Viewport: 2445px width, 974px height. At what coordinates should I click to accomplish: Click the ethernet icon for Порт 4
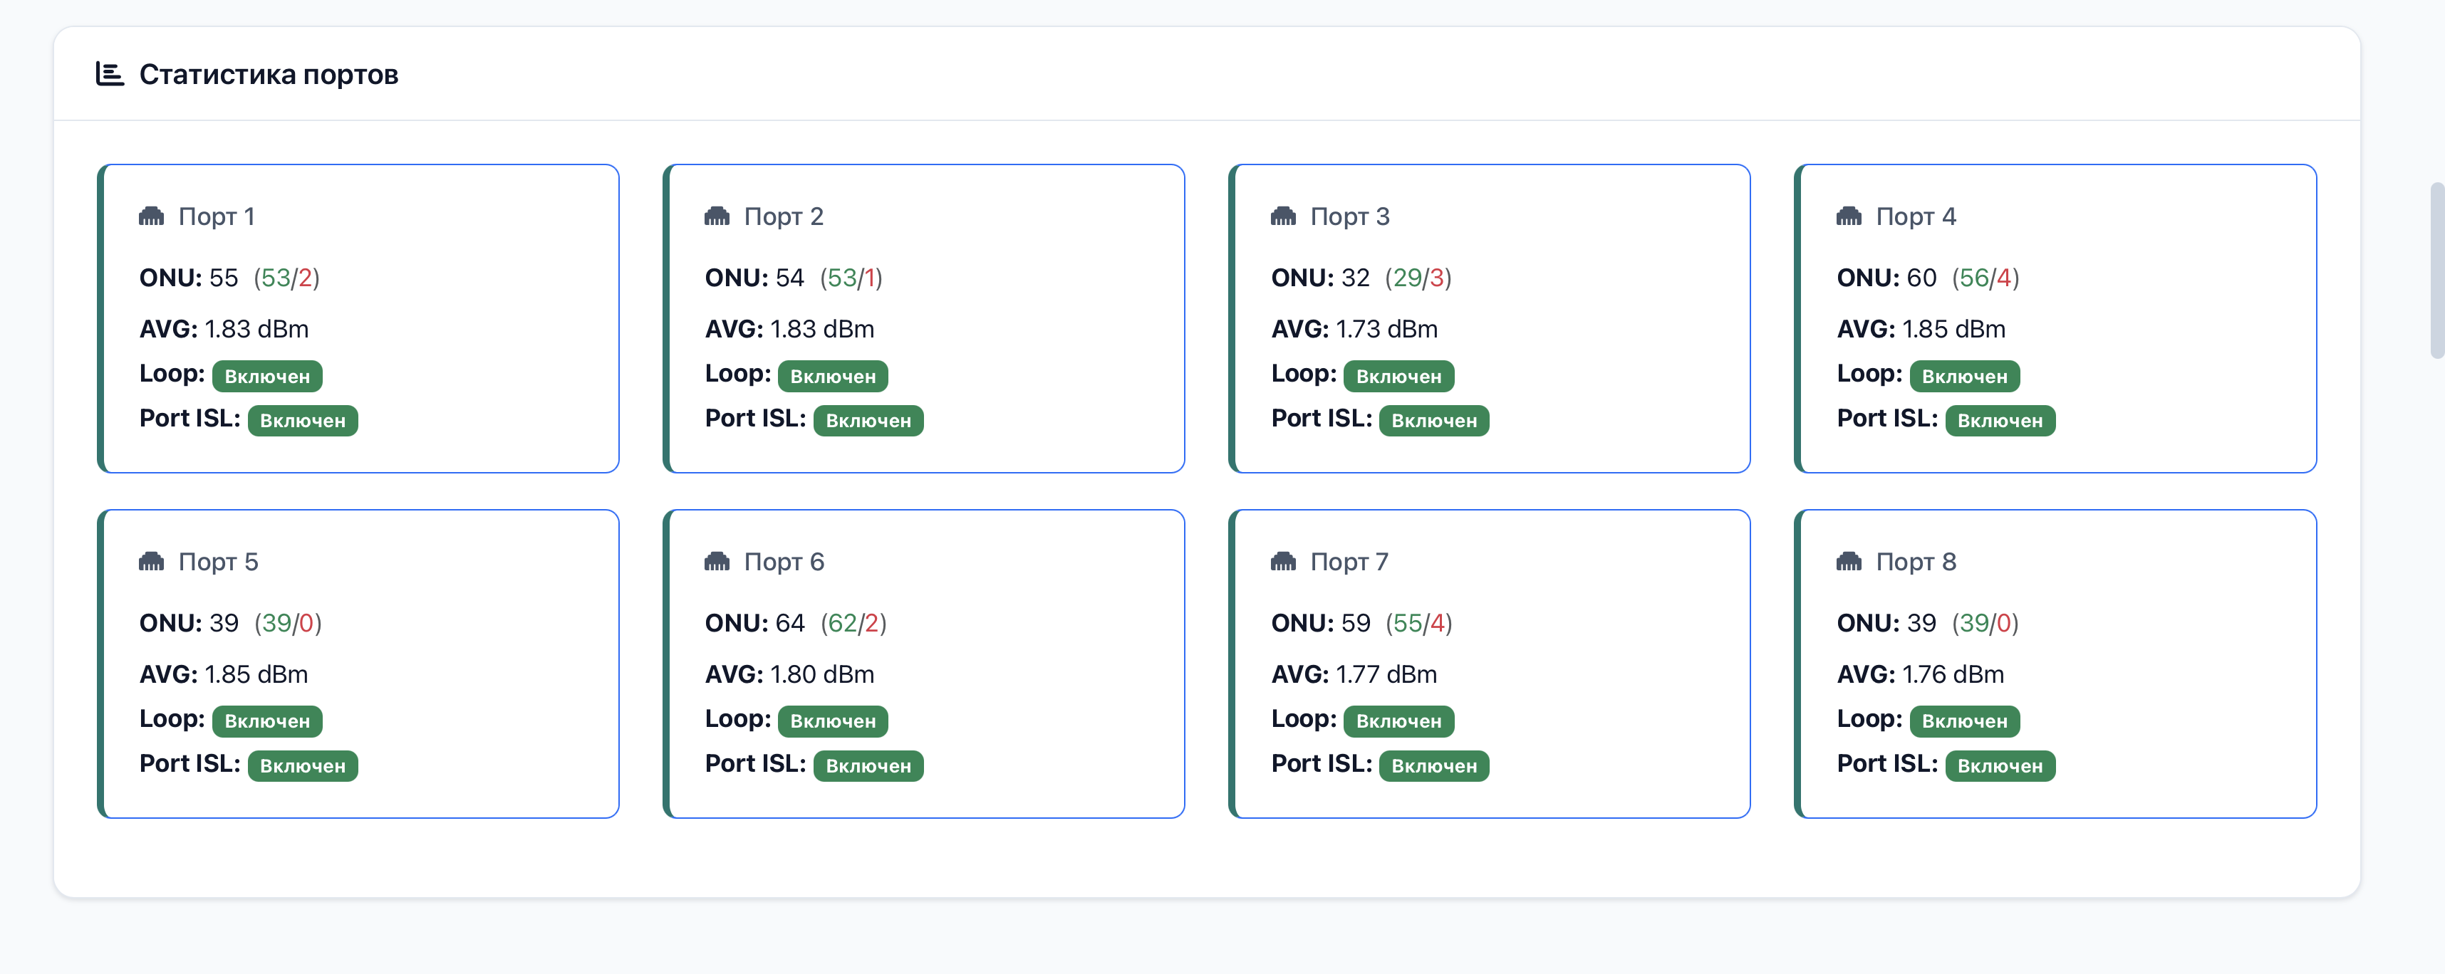click(x=1849, y=216)
